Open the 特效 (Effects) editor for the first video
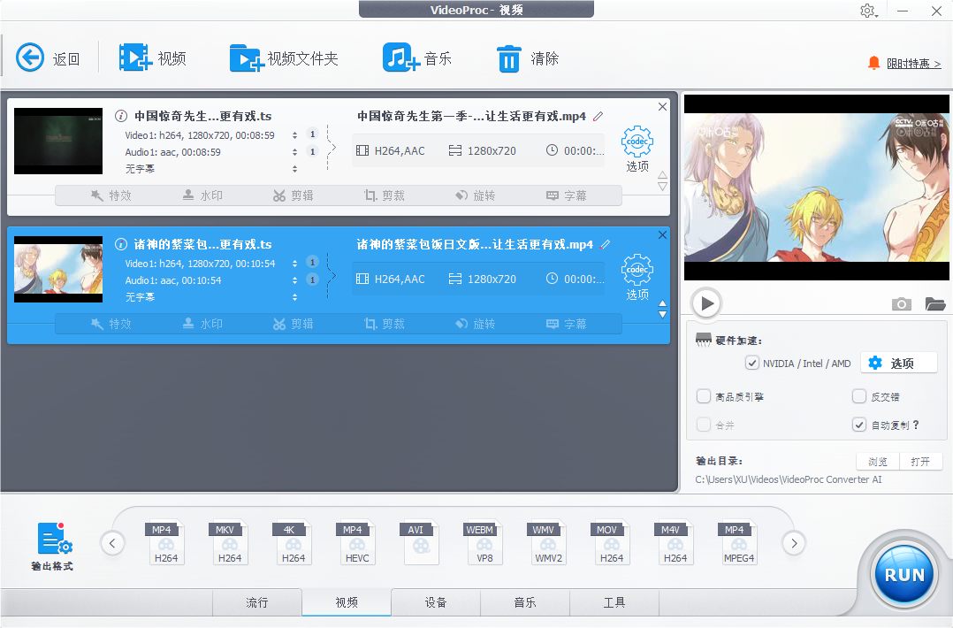The width and height of the screenshot is (953, 628). pos(110,195)
